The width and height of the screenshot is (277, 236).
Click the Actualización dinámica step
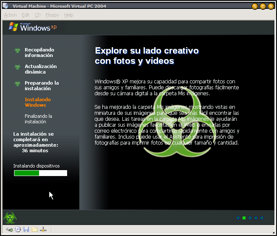click(x=41, y=69)
